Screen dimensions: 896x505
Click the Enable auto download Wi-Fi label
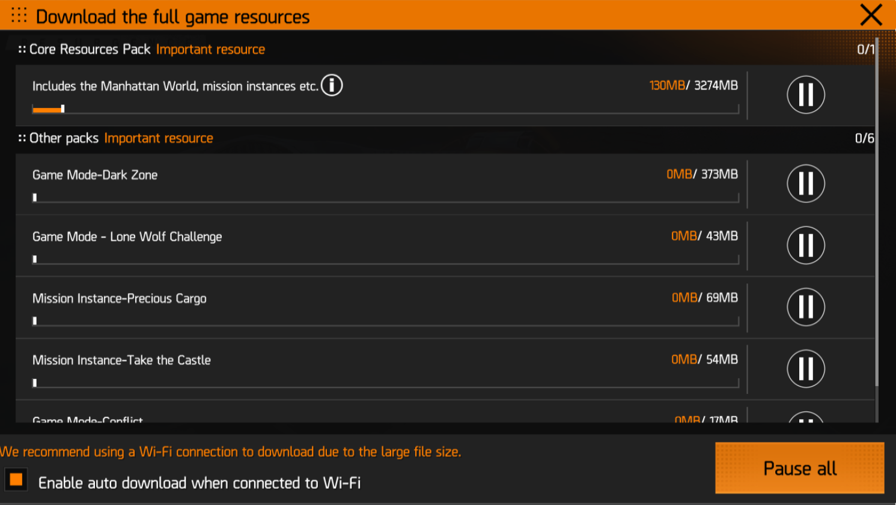pyautogui.click(x=200, y=483)
